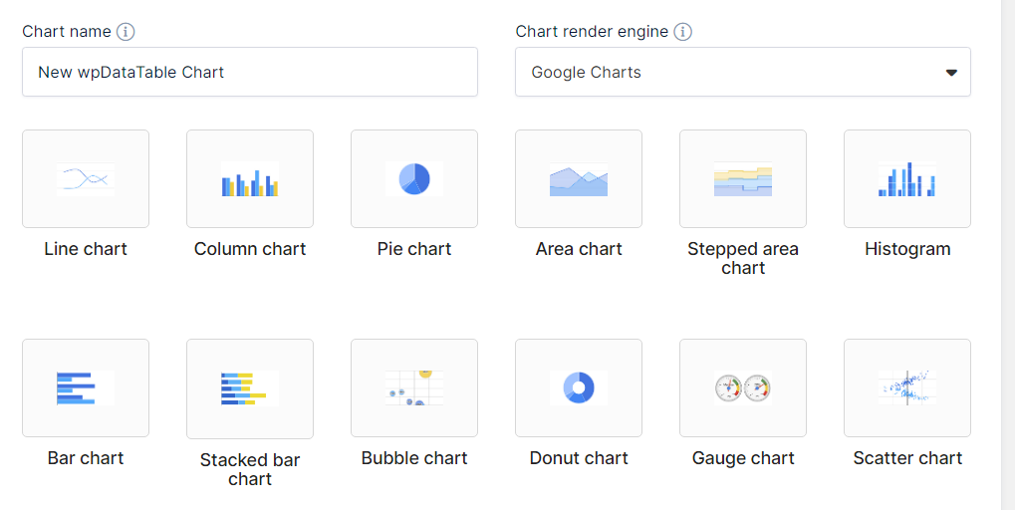Screen dimensions: 1015x510
Task: Click the Histogram label text
Action: 907,249
